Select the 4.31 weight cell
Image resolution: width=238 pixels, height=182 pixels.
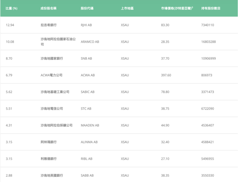pyautogui.click(x=9, y=125)
